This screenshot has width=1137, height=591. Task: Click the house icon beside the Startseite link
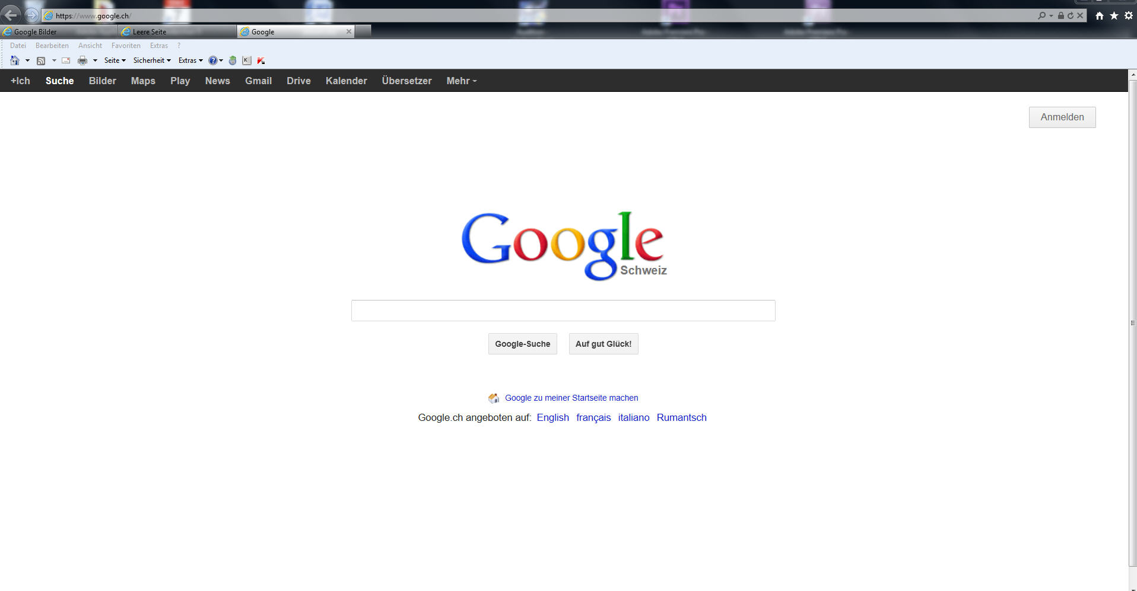[494, 398]
